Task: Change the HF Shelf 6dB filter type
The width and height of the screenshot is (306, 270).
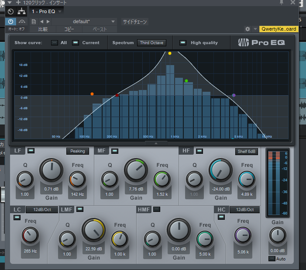Action: tap(247, 152)
